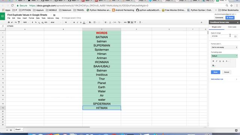Click the undo arrow icon
Image resolution: width=240 pixels, height=135 pixels.
point(12,22)
